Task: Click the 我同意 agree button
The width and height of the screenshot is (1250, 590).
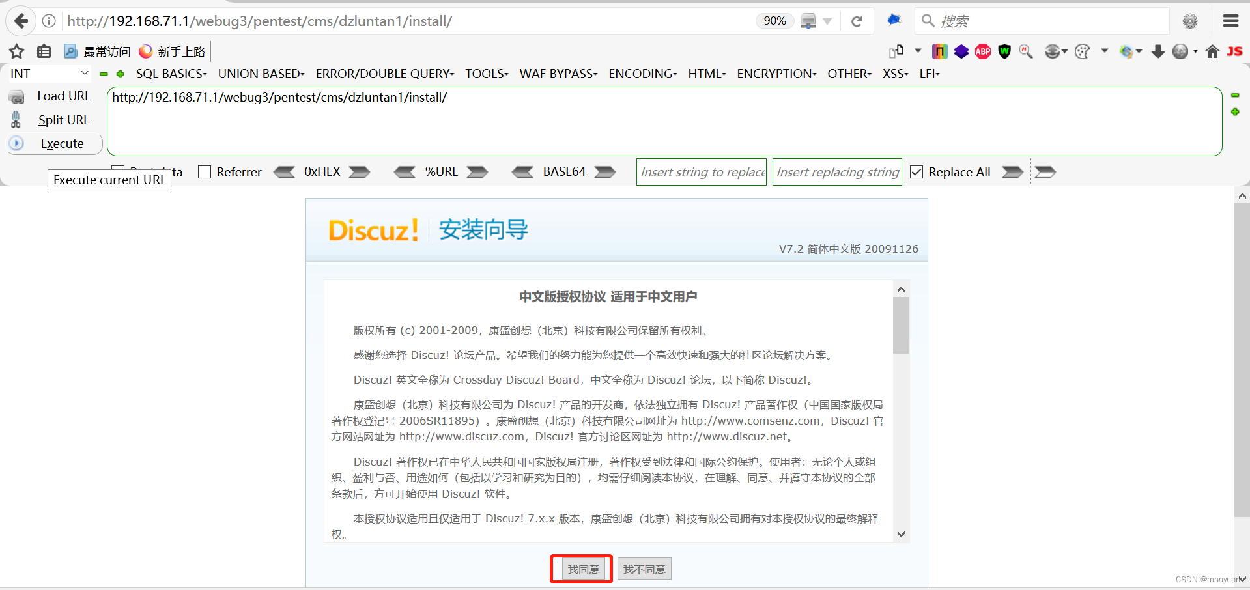Action: pyautogui.click(x=583, y=569)
